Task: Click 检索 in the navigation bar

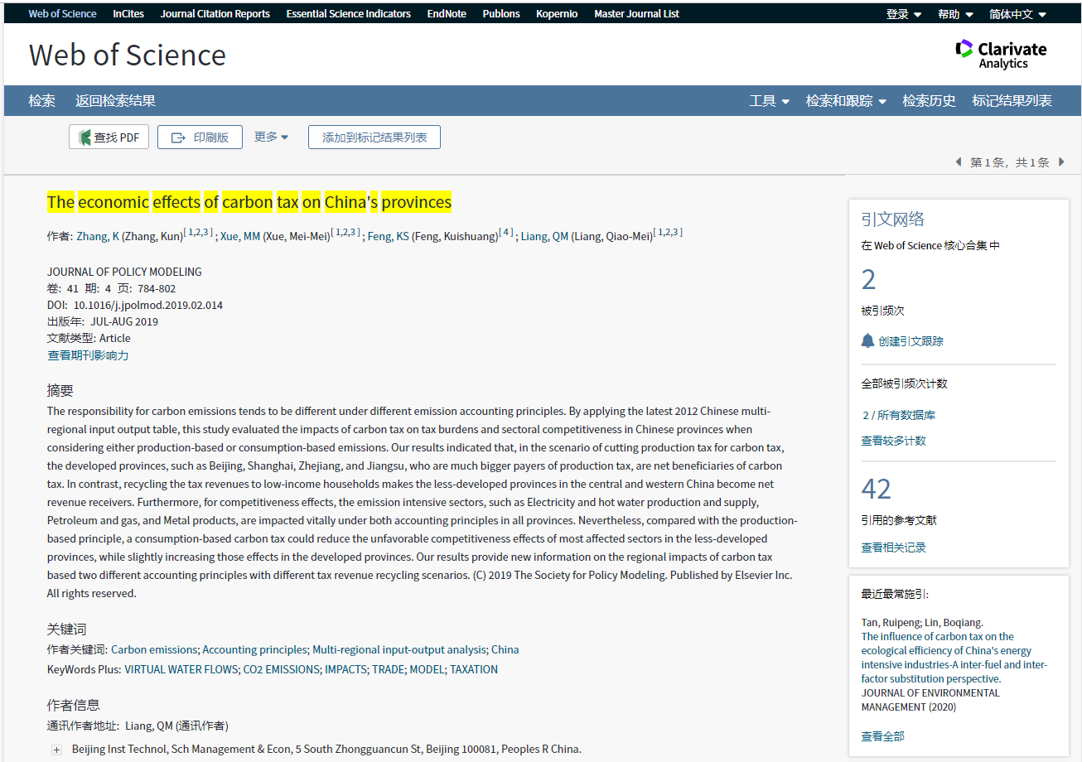Action: [41, 101]
